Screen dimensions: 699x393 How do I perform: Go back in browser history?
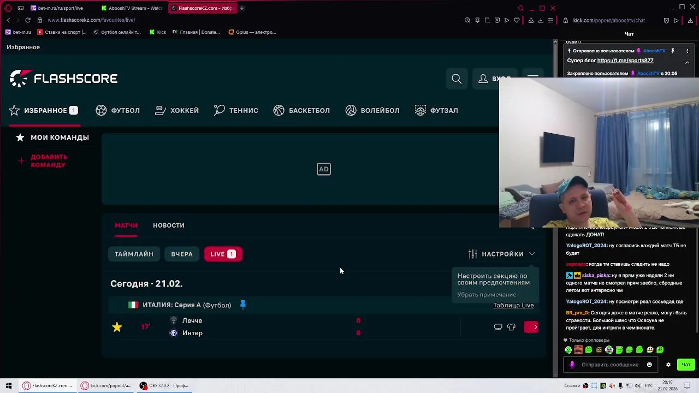pyautogui.click(x=8, y=20)
